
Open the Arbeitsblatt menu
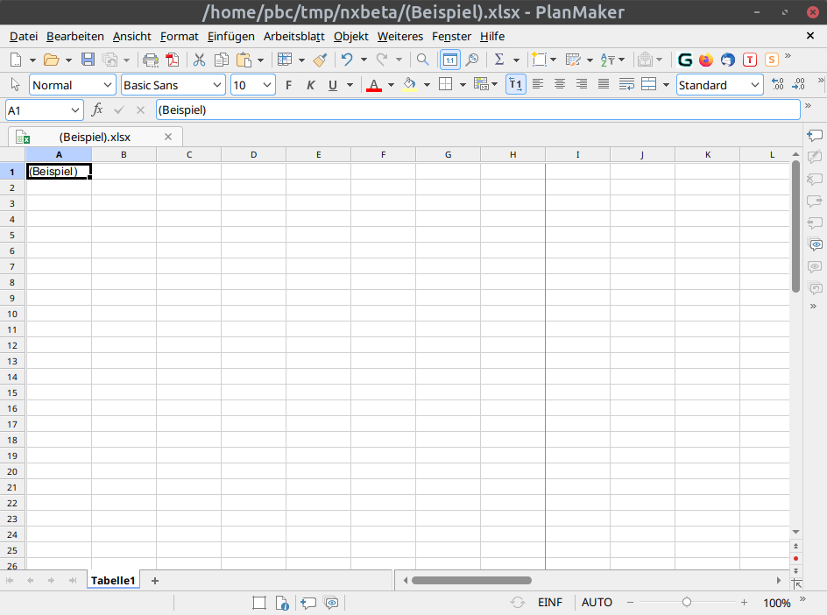click(294, 37)
